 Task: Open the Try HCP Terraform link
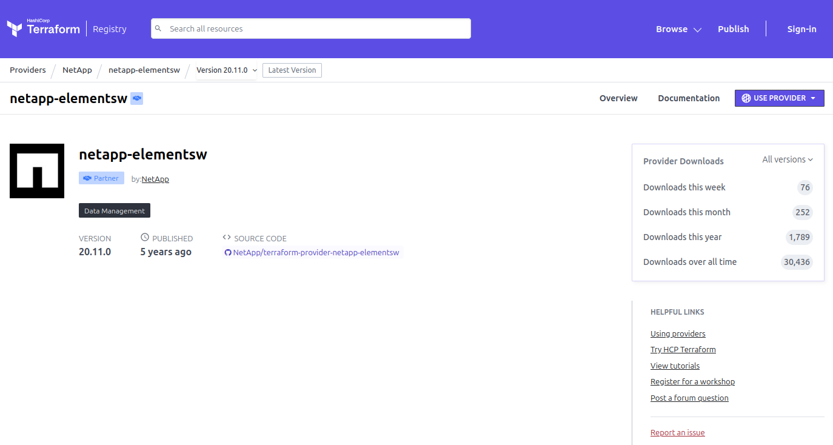click(683, 350)
